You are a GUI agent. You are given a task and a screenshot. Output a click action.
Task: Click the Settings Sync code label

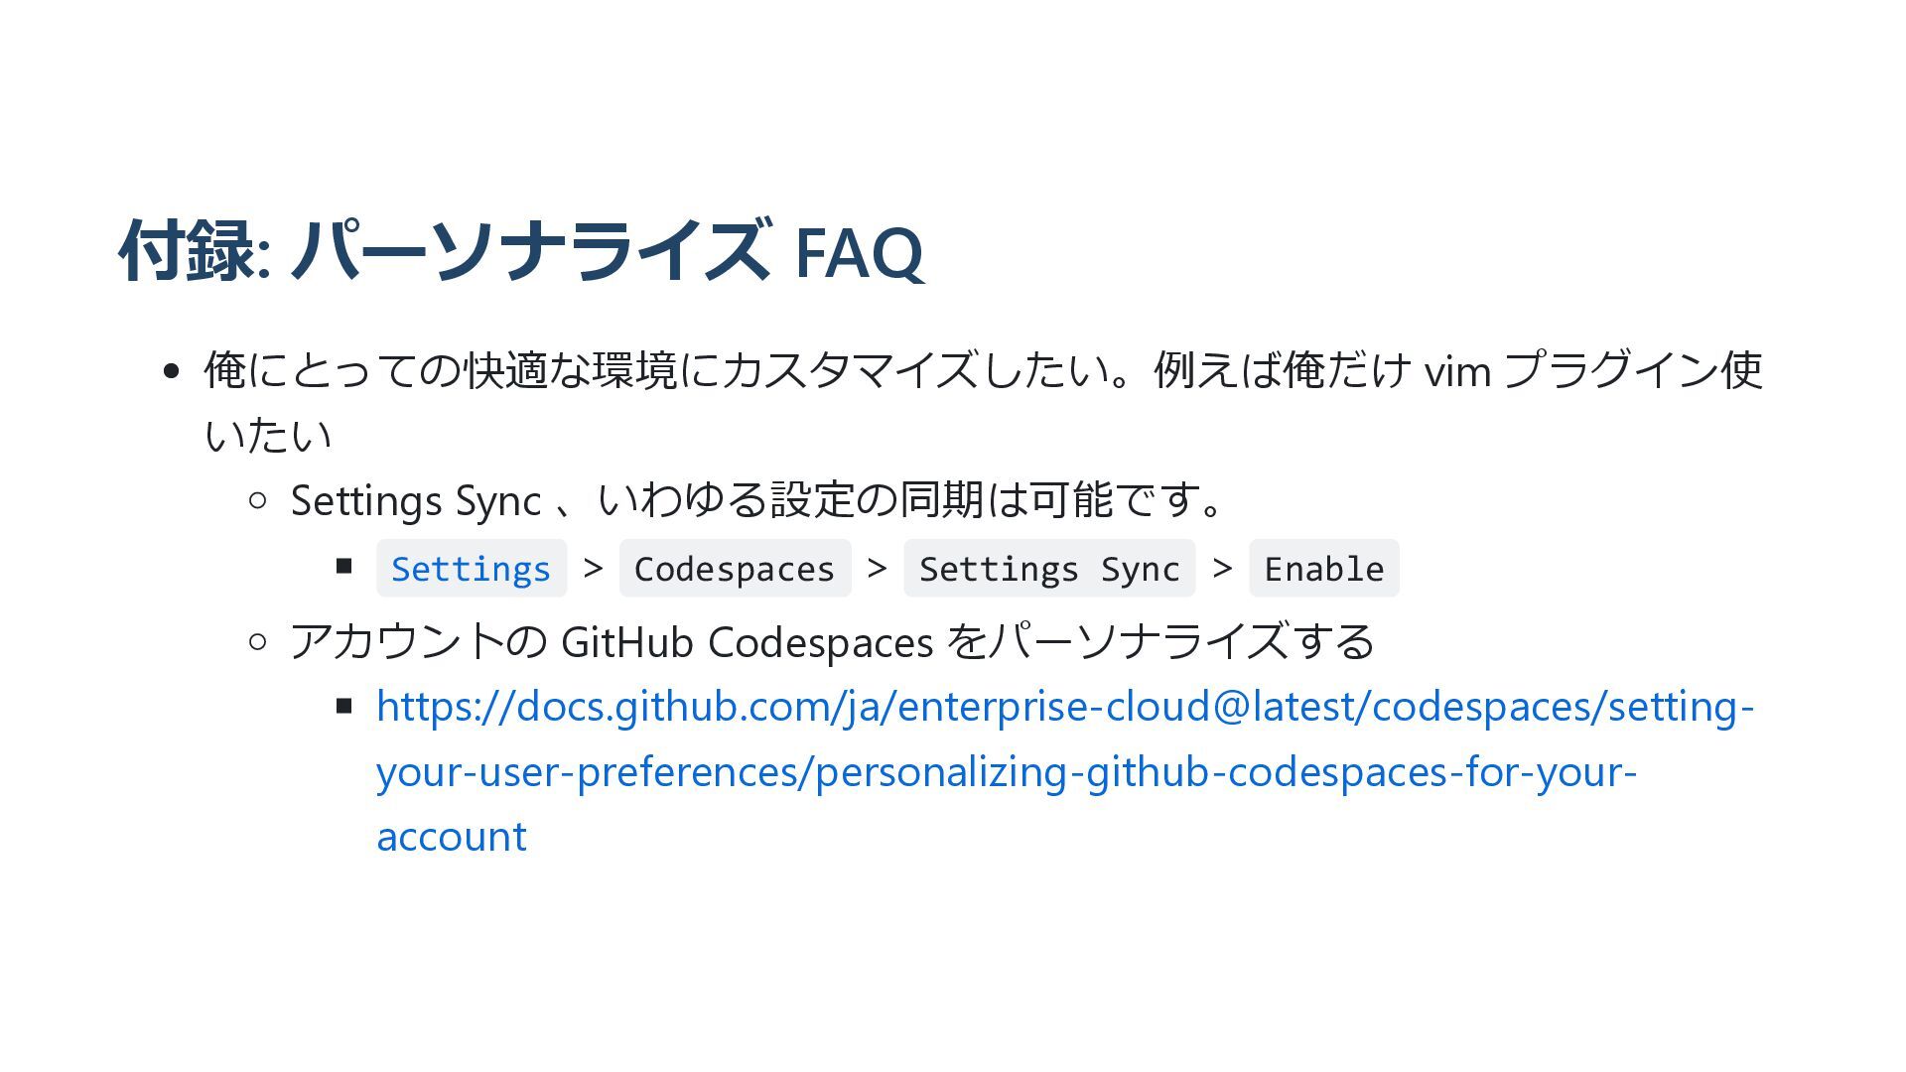coord(1049,569)
